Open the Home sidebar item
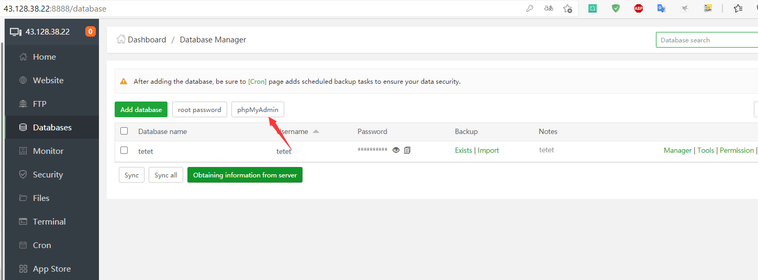758x280 pixels. [x=44, y=57]
